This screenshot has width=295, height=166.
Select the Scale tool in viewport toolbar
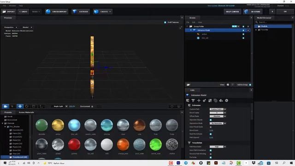[34, 107]
